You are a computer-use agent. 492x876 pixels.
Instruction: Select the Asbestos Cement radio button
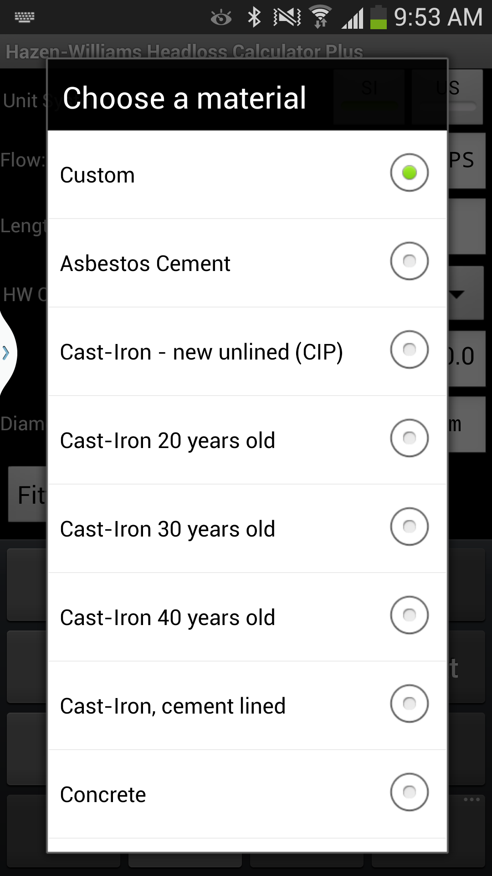coord(409,261)
